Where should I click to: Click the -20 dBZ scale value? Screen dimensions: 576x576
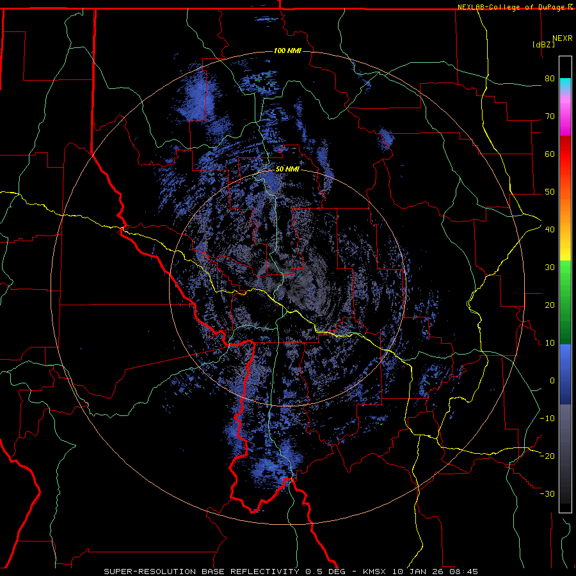pos(547,456)
